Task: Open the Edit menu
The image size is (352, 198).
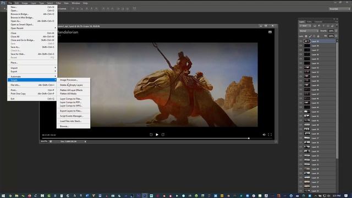Action: [17, 3]
